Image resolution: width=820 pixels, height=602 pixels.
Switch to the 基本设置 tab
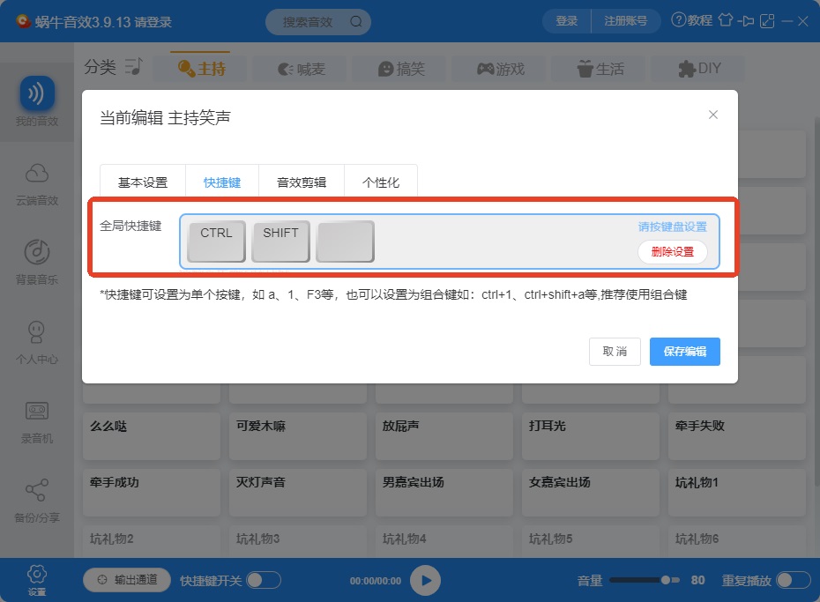point(143,182)
